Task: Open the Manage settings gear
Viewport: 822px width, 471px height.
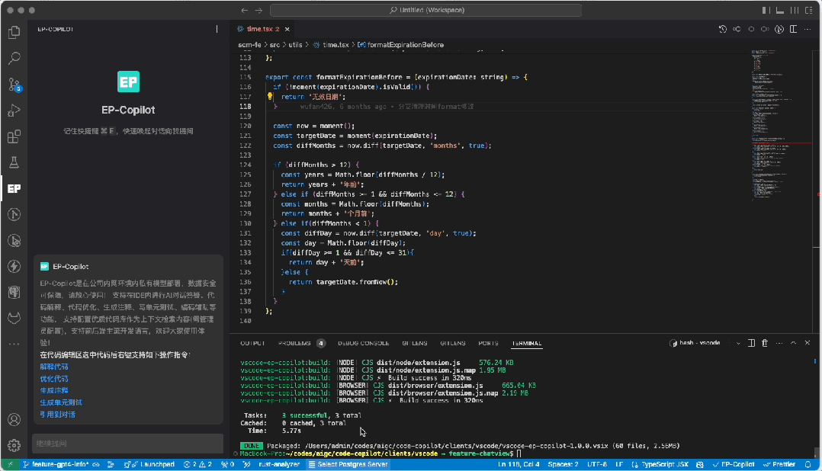Action: (x=14, y=445)
